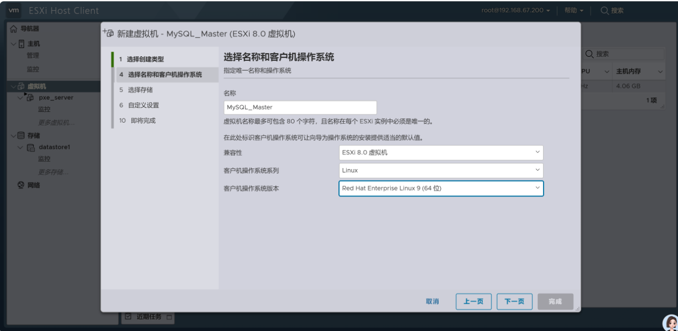
Task: Click the 导航器 label
Action: [29, 29]
